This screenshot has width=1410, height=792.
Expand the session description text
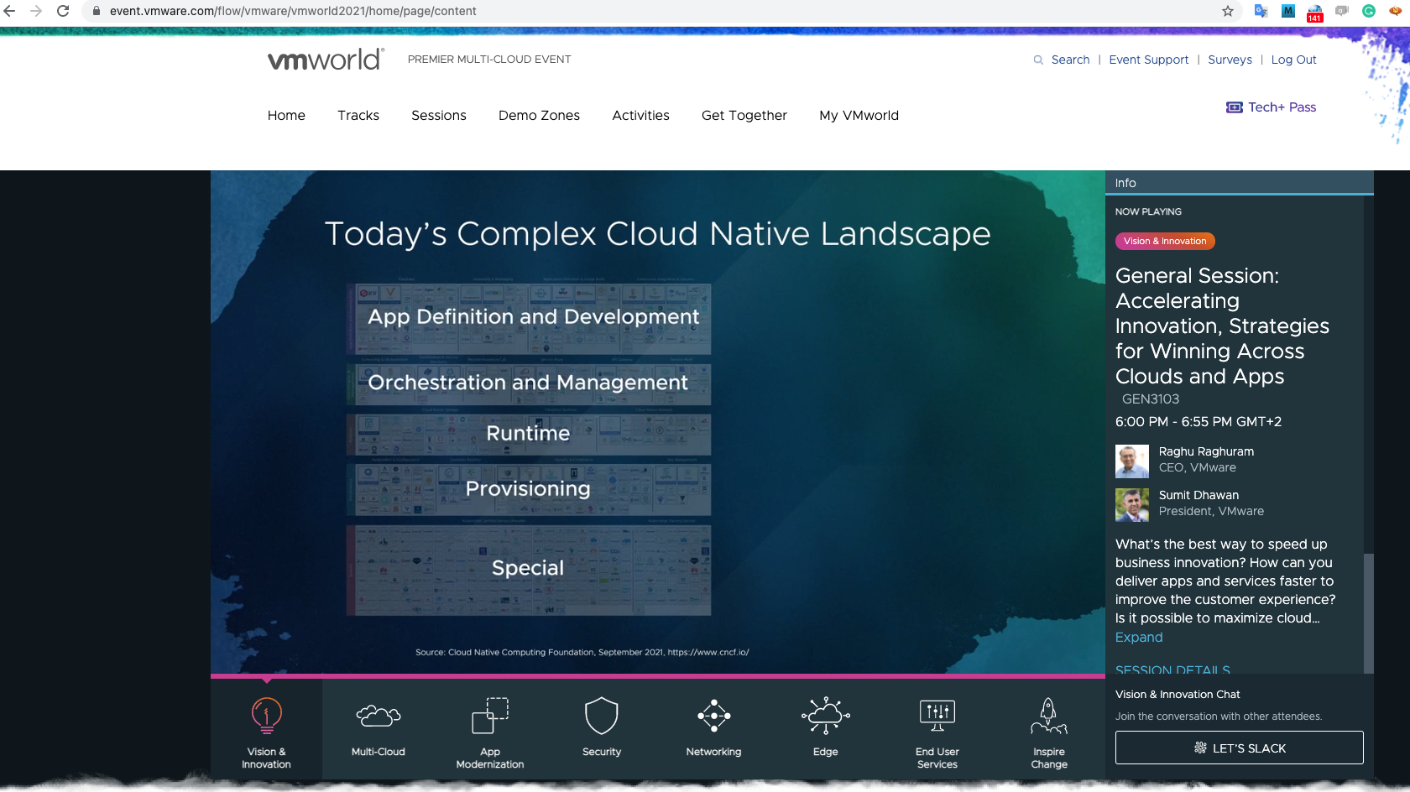(1138, 637)
